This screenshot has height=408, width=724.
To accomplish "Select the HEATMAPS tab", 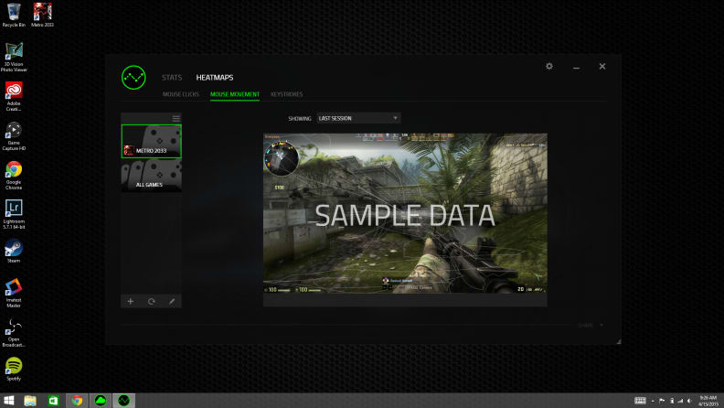I will (x=215, y=78).
